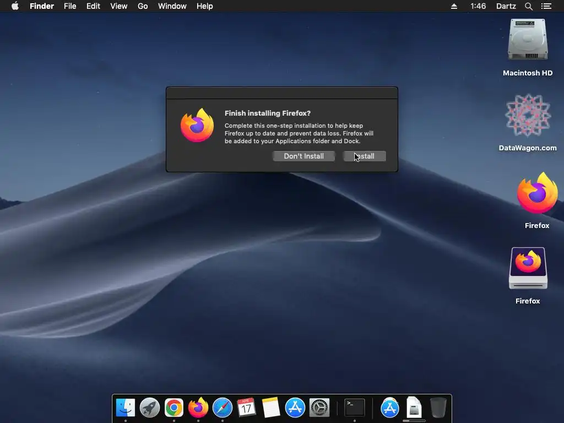Viewport: 564px width, 423px height.
Task: Open Launchpad rocket in the Dock
Action: [x=150, y=408]
